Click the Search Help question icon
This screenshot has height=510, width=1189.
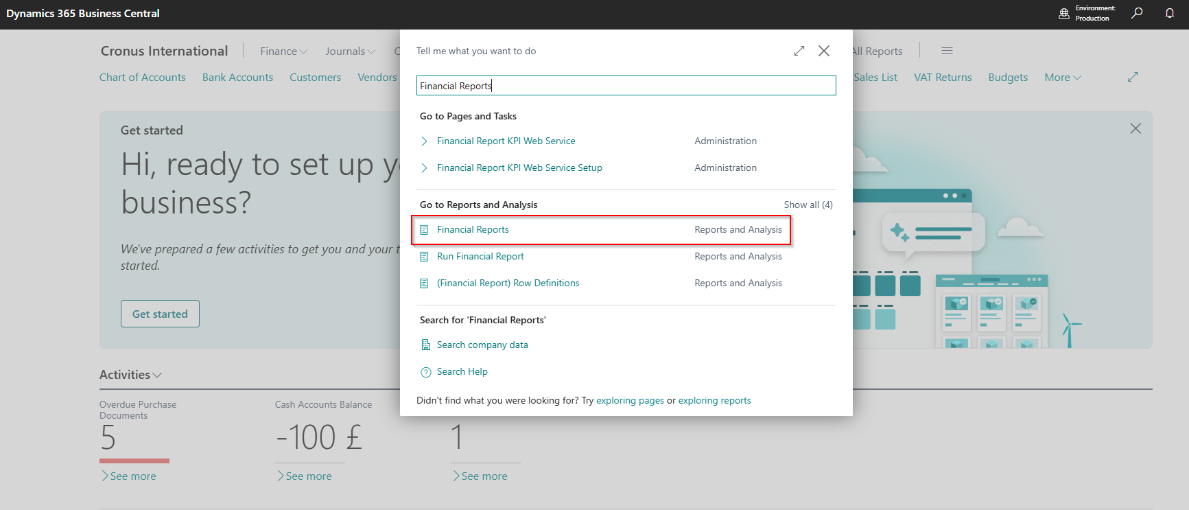tap(425, 372)
